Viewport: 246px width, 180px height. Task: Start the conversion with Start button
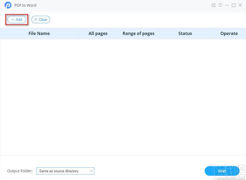(x=222, y=171)
